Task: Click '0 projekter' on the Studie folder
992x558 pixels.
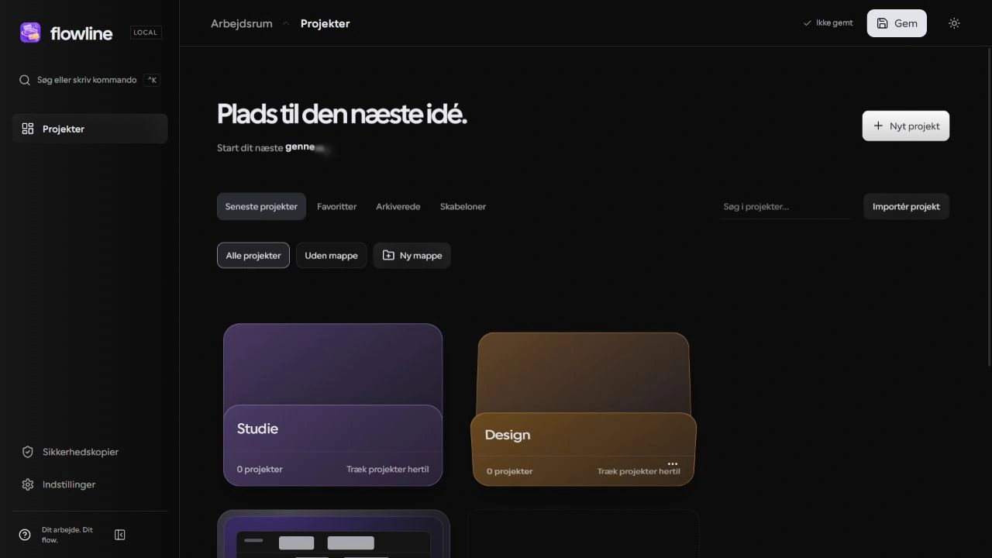Action: tap(260, 470)
